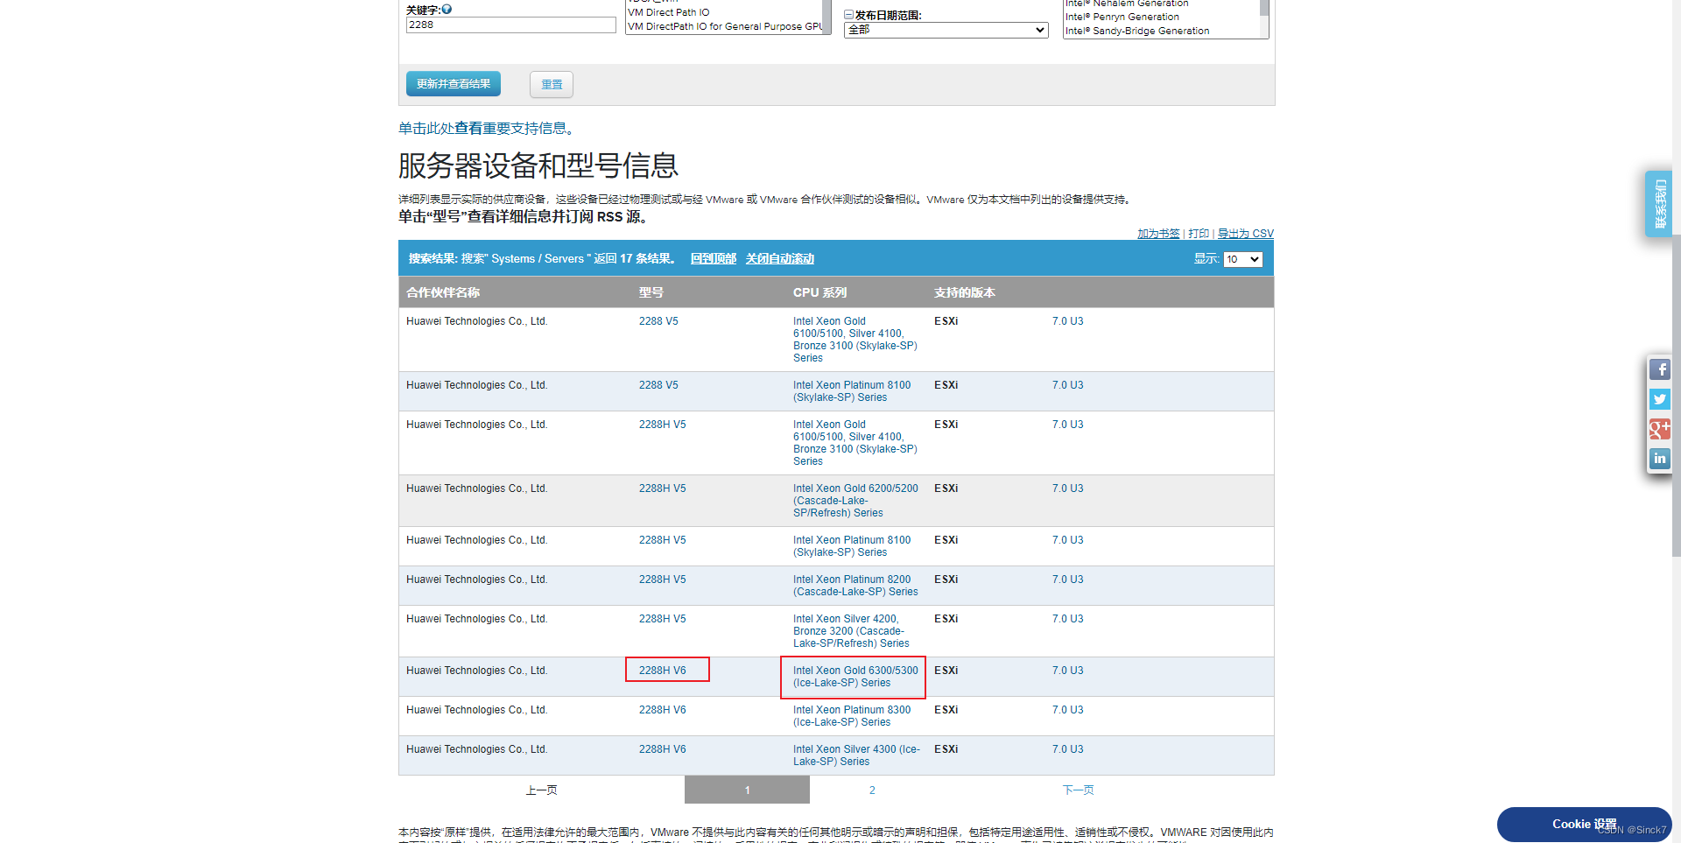Image resolution: width=1681 pixels, height=843 pixels.
Task: Open 2288 V5 model for Platinum 8100 row
Action: [658, 385]
